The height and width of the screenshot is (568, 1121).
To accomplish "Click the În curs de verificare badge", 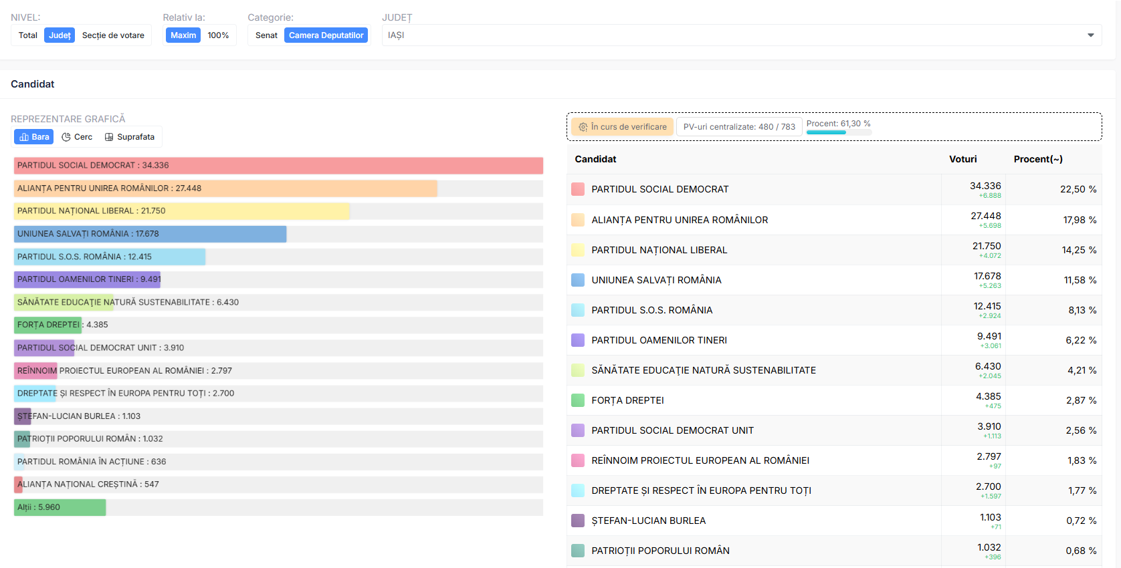I will click(x=622, y=127).
